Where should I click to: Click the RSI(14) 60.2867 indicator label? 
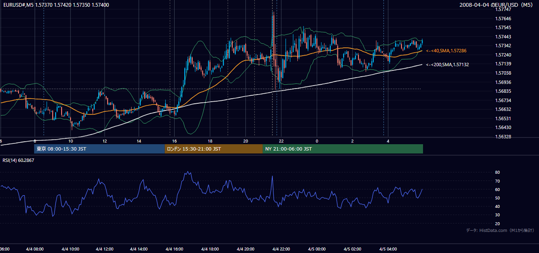point(19,160)
